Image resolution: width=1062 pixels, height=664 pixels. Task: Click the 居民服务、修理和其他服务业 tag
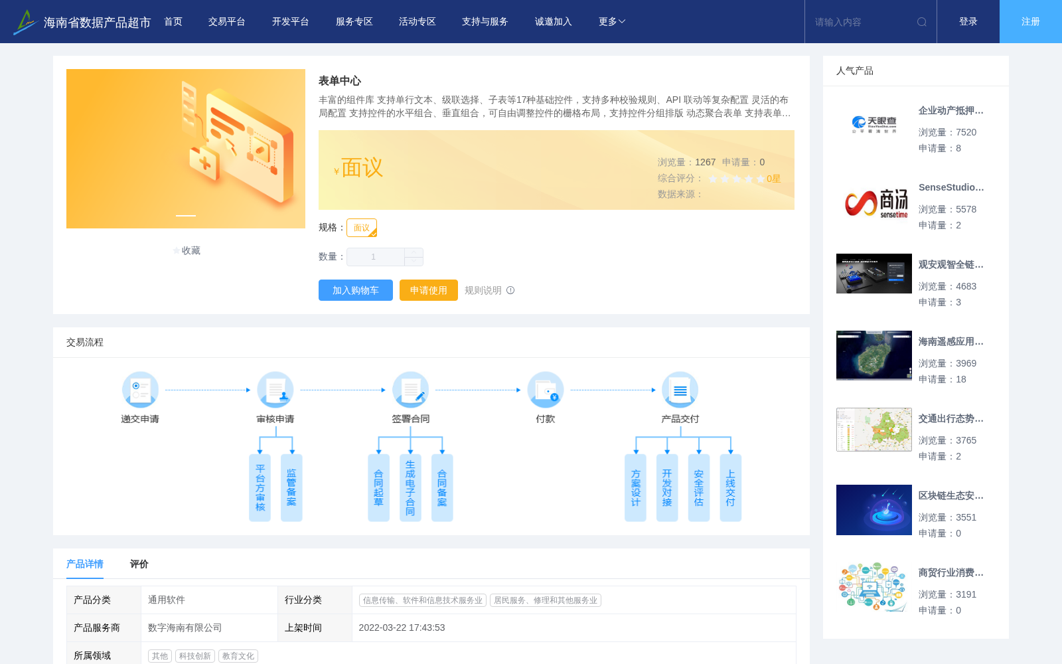coord(546,600)
